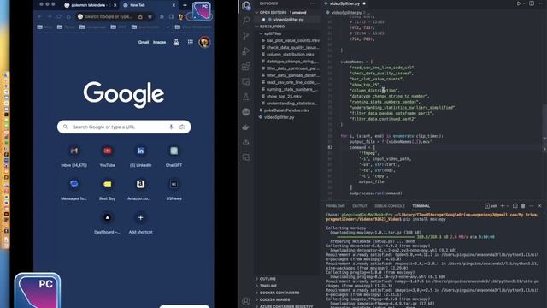Open the Google account avatar
Image resolution: width=547 pixels, height=308 pixels.
pos(204,42)
